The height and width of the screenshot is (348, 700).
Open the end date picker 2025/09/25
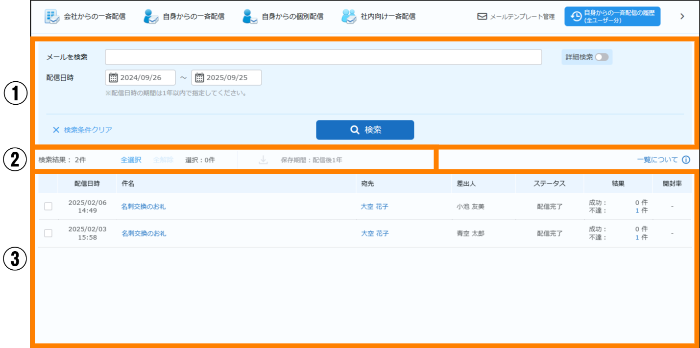[226, 78]
